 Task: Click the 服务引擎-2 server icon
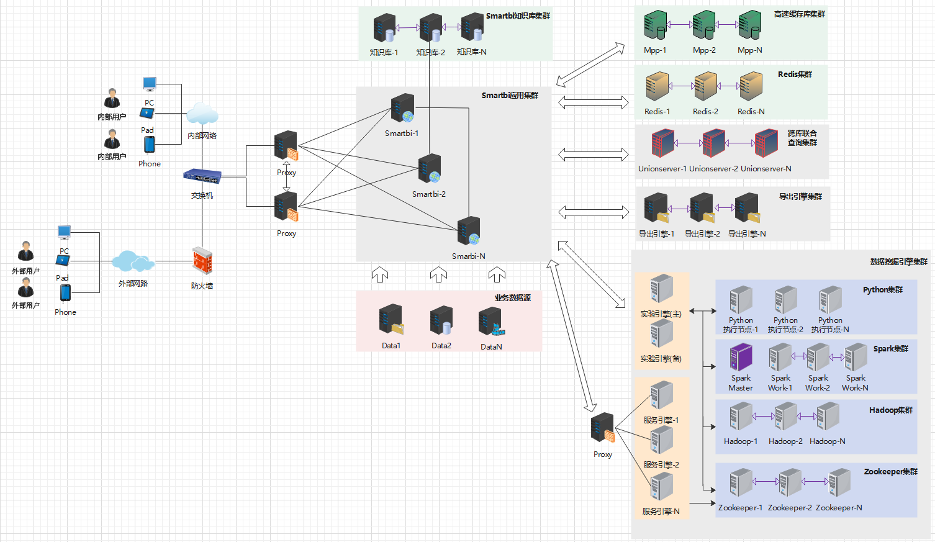662,440
